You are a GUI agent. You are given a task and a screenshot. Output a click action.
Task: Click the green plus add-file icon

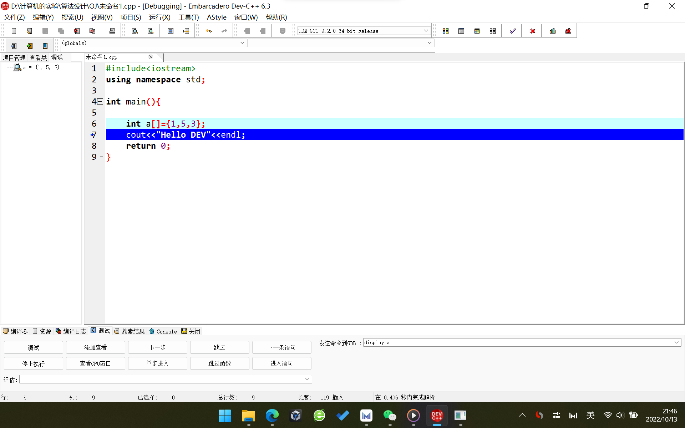[x=30, y=46]
